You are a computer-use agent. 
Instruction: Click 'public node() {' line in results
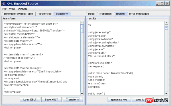click(96, 94)
